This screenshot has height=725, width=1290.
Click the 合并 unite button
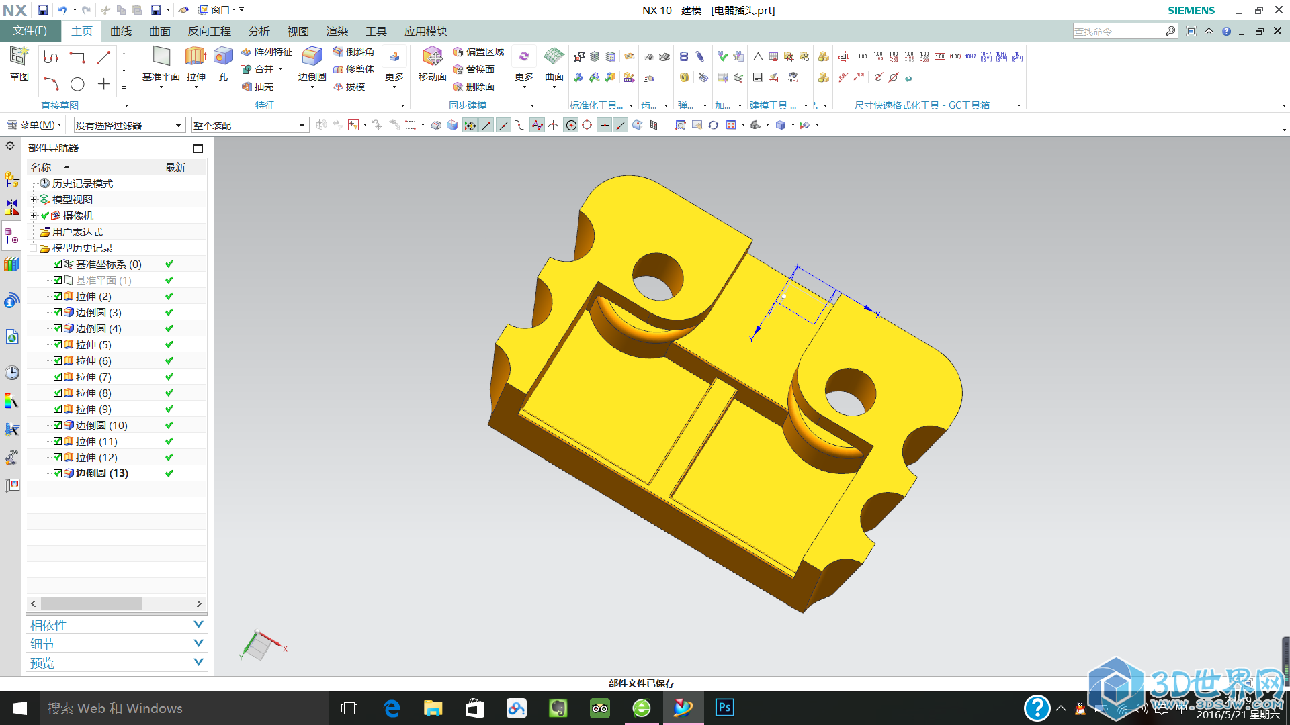(x=263, y=69)
